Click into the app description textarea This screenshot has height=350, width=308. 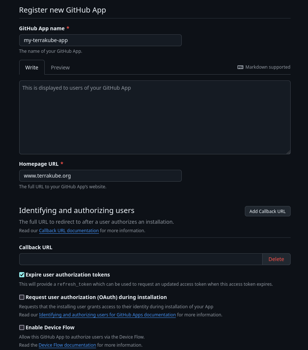tap(155, 117)
